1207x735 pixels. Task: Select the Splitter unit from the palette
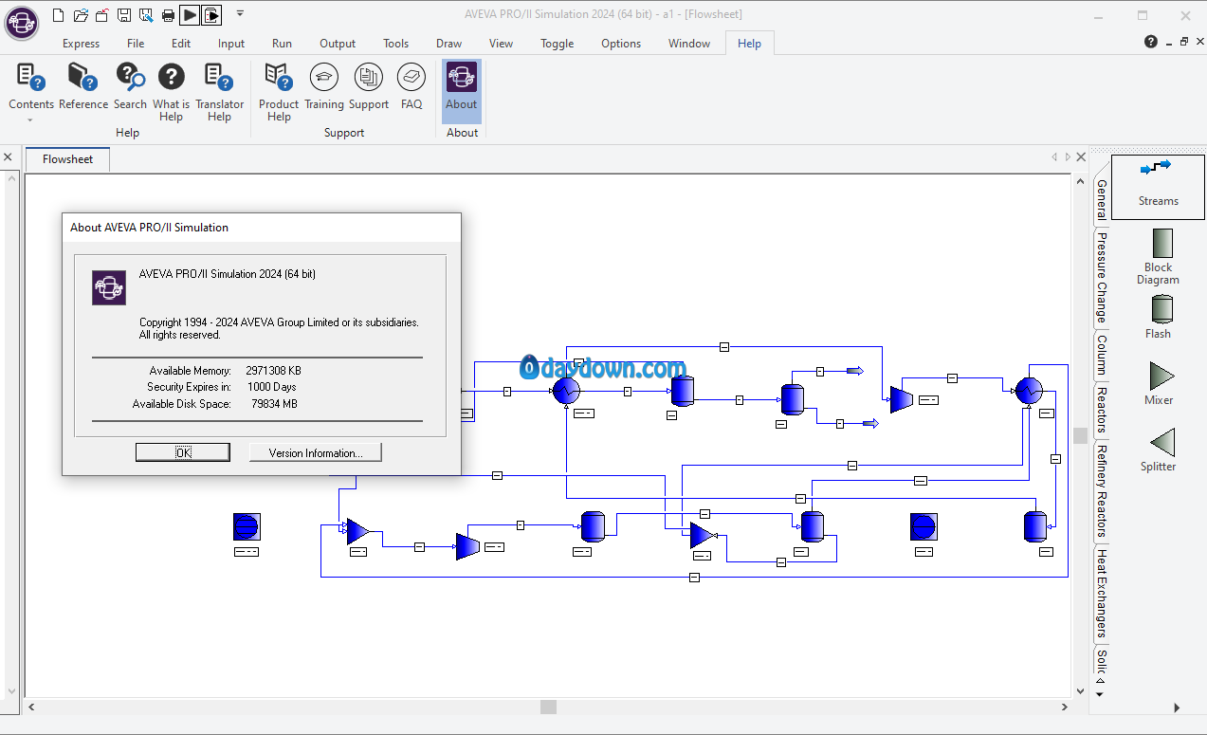point(1159,450)
